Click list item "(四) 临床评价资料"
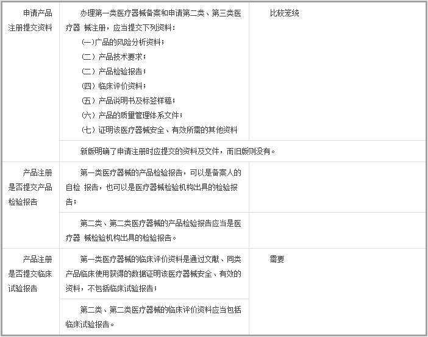The height and width of the screenshot is (337, 428). coord(114,86)
